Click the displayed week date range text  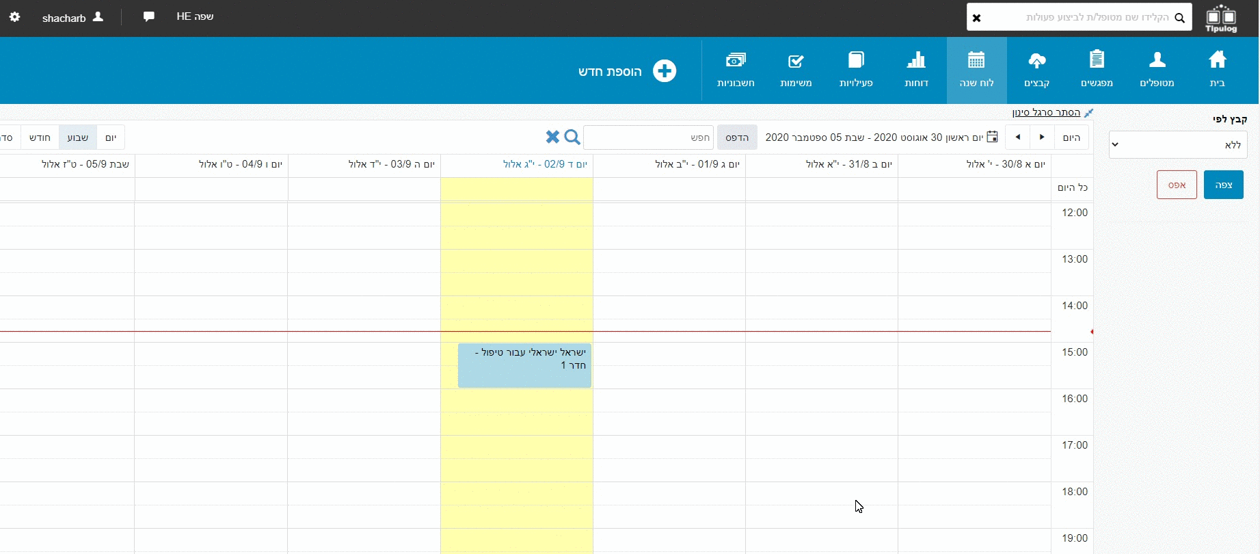coord(874,137)
